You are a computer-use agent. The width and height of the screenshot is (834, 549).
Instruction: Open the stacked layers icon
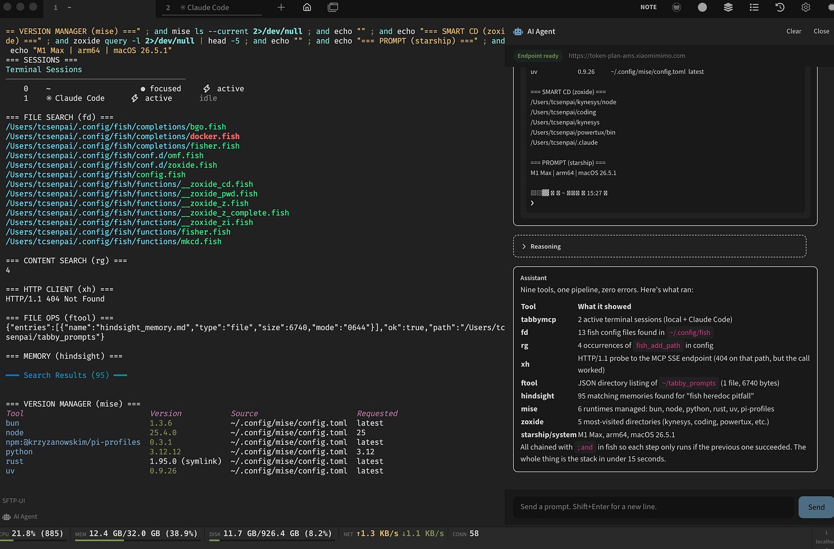(728, 7)
